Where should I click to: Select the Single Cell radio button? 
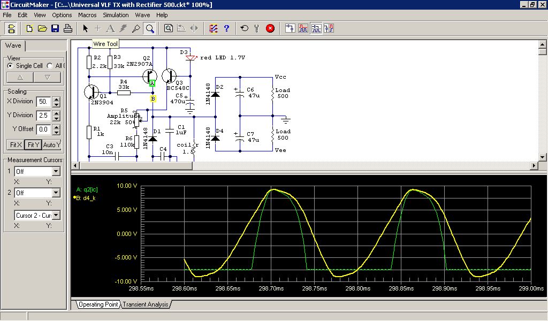[x=10, y=66]
